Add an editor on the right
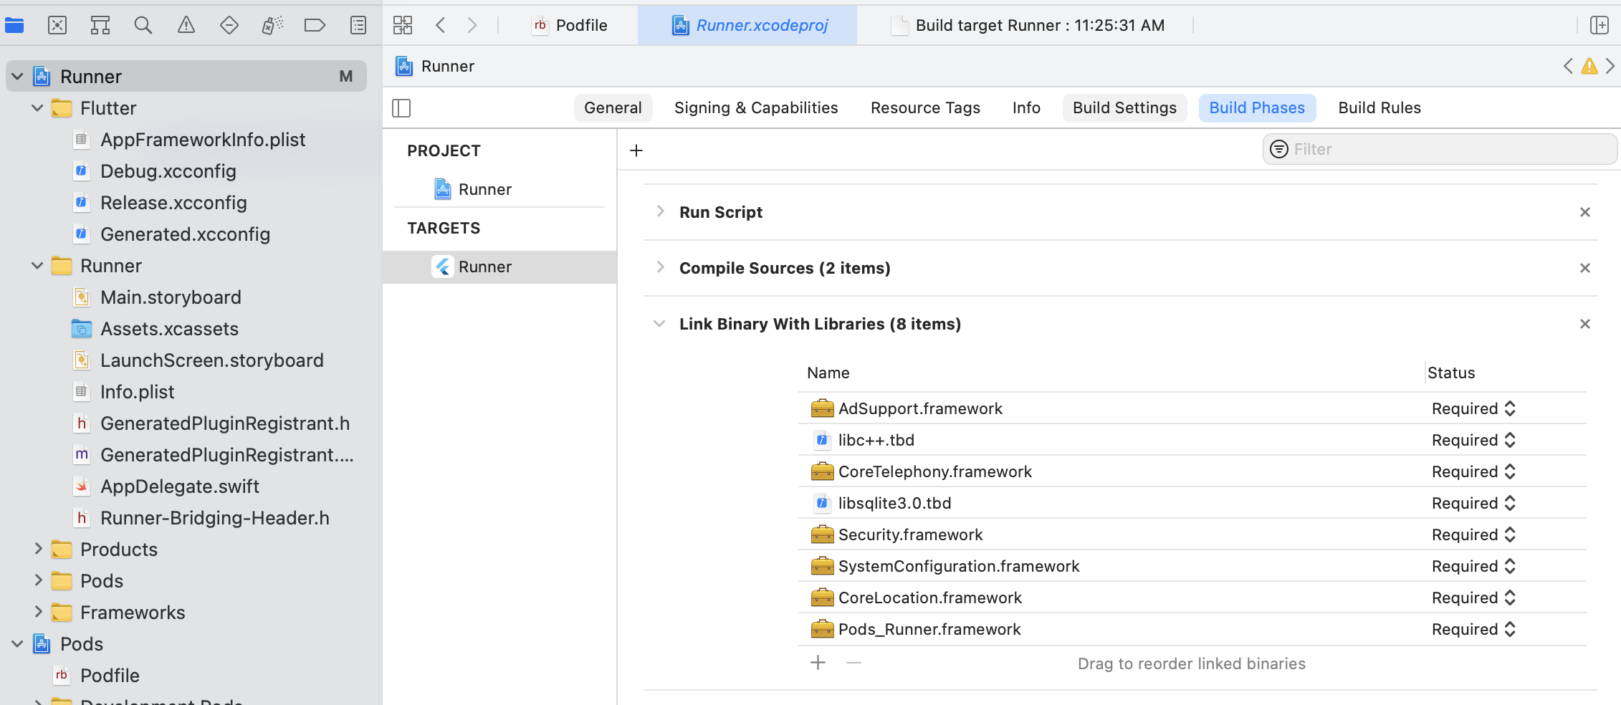The width and height of the screenshot is (1621, 705). click(1600, 26)
